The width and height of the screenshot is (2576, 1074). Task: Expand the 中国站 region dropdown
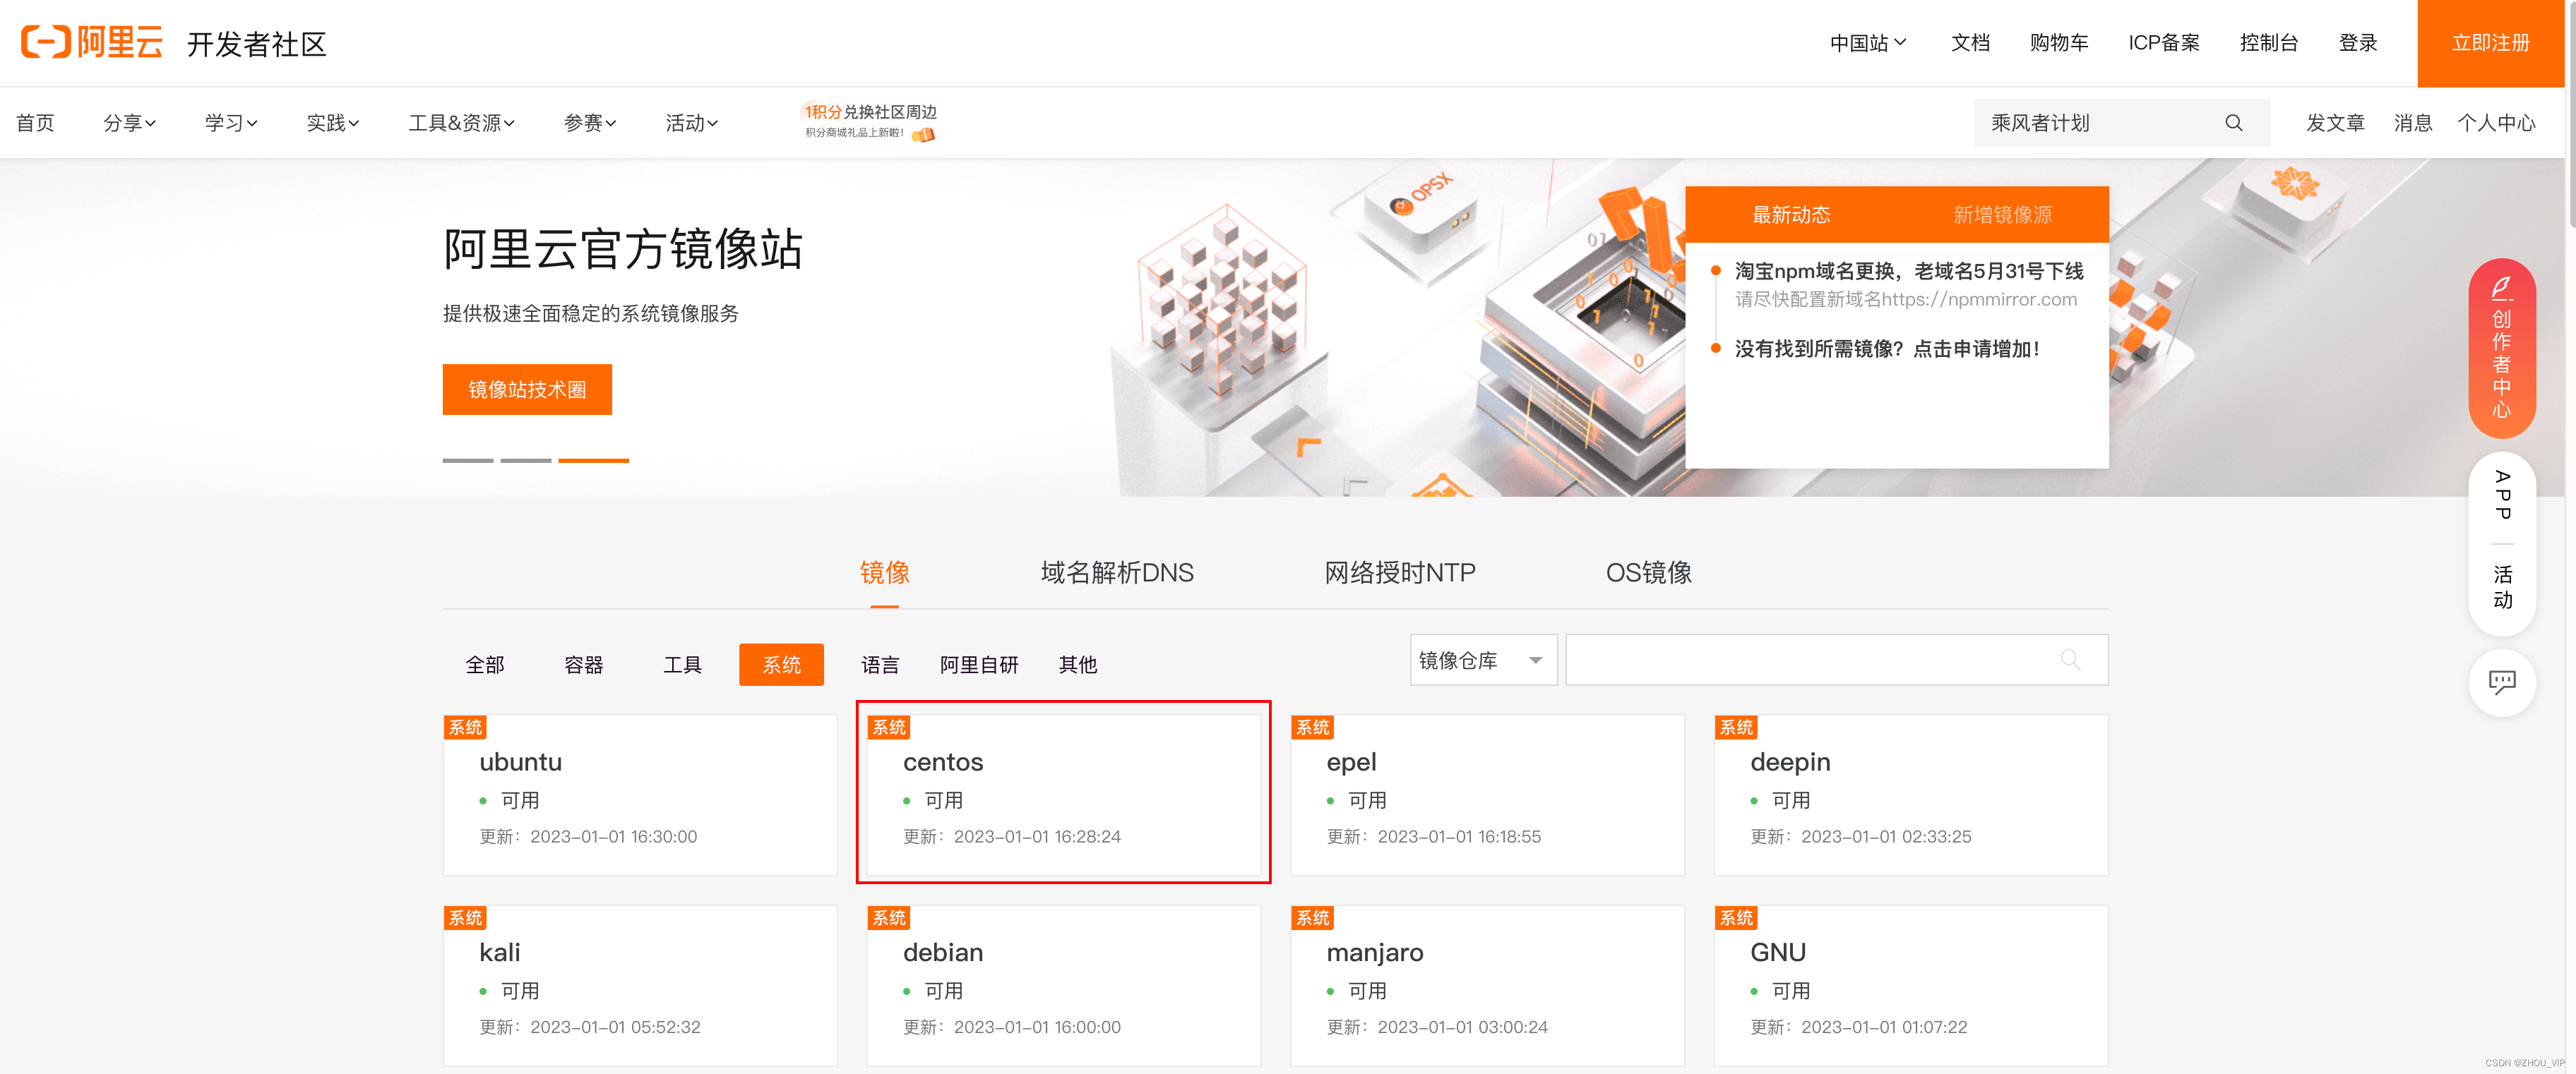coord(1867,43)
